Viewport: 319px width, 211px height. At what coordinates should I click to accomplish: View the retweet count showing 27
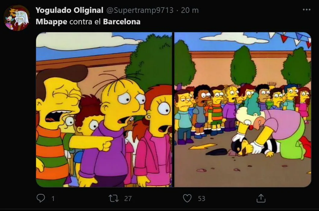(128, 198)
